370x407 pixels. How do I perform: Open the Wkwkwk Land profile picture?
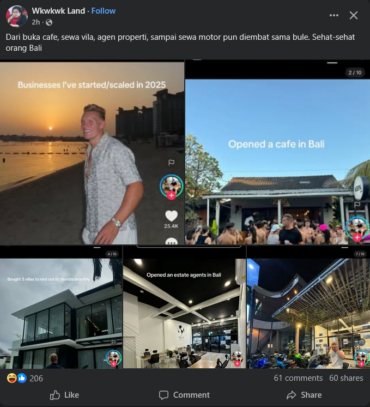click(x=16, y=16)
